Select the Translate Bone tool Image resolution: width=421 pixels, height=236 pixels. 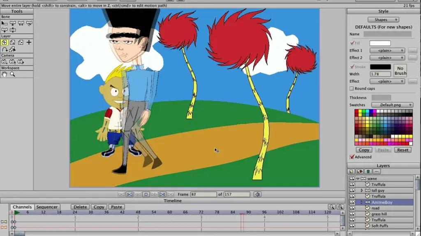13,23
